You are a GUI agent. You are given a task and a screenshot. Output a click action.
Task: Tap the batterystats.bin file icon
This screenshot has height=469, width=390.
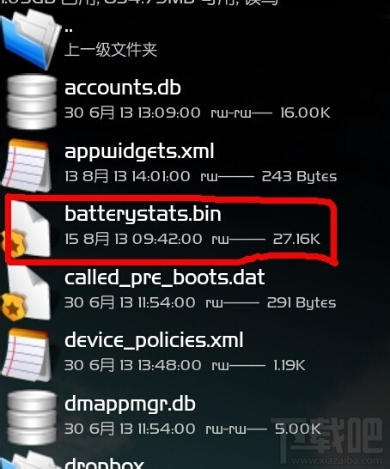(27, 229)
